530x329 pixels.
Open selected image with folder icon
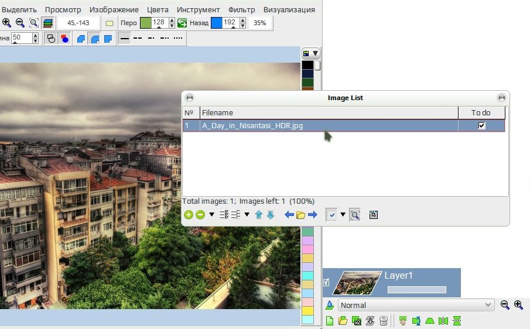click(301, 215)
